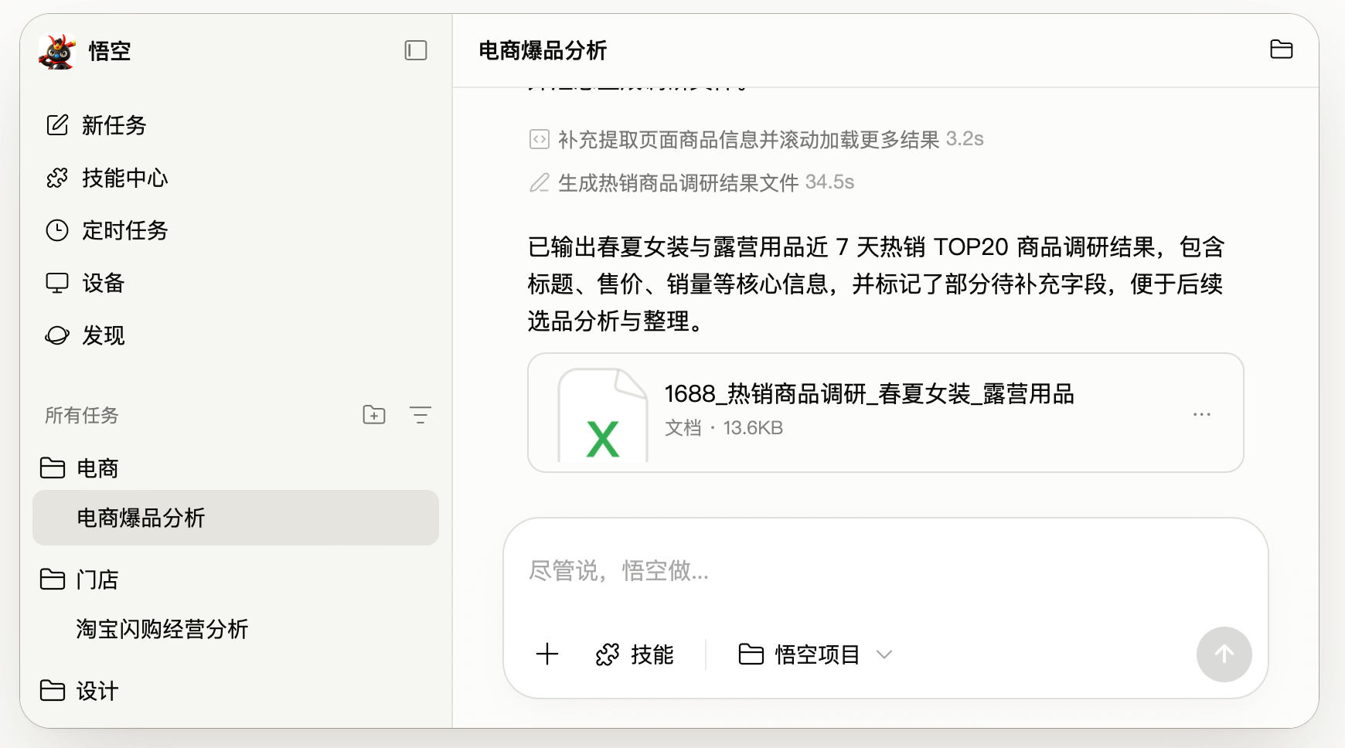Open the files folder icon in header
This screenshot has height=748, width=1345.
coord(1281,49)
